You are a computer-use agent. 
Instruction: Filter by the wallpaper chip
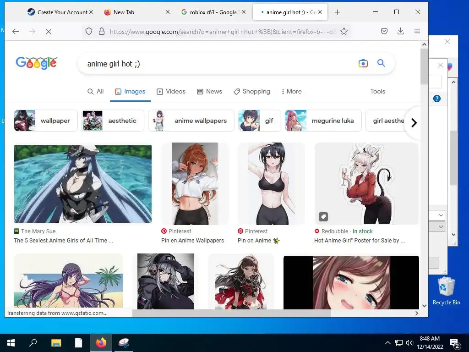tap(46, 121)
